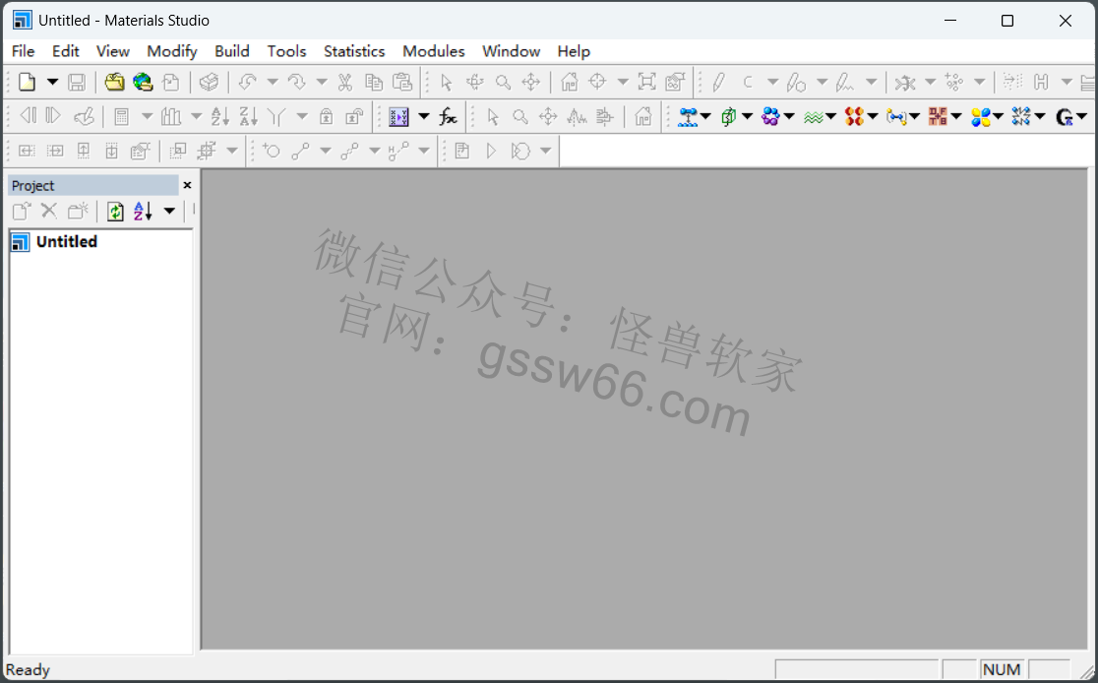Close the Project explorer panel

tap(187, 185)
